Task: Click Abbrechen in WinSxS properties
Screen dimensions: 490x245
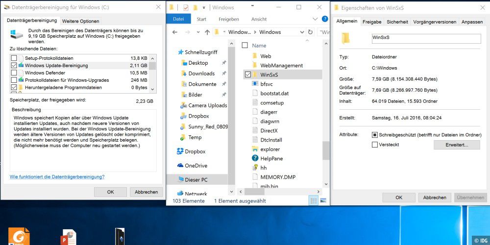Action: tap(435, 197)
